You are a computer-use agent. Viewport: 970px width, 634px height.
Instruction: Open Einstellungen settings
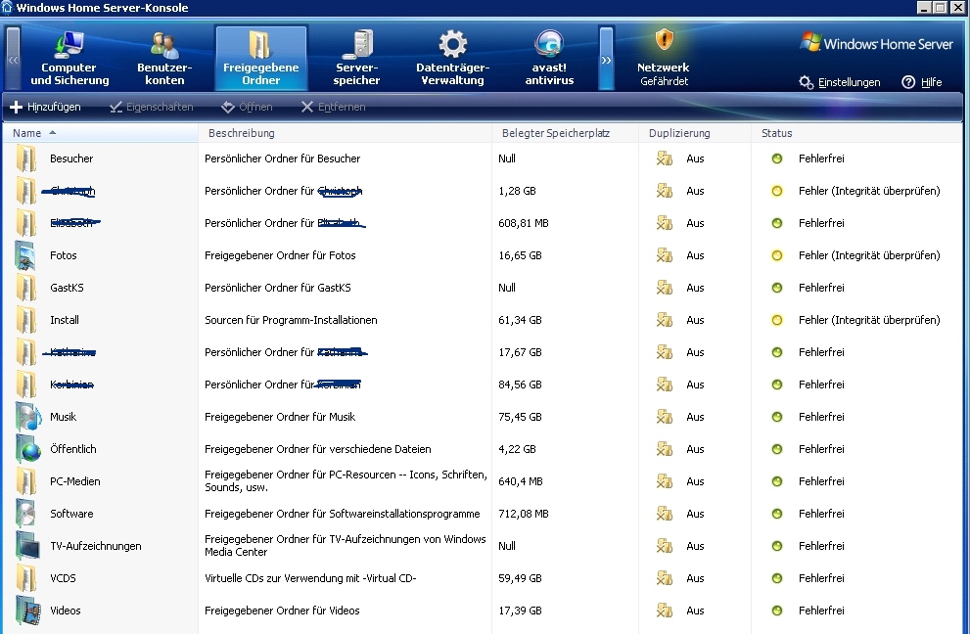(x=840, y=82)
